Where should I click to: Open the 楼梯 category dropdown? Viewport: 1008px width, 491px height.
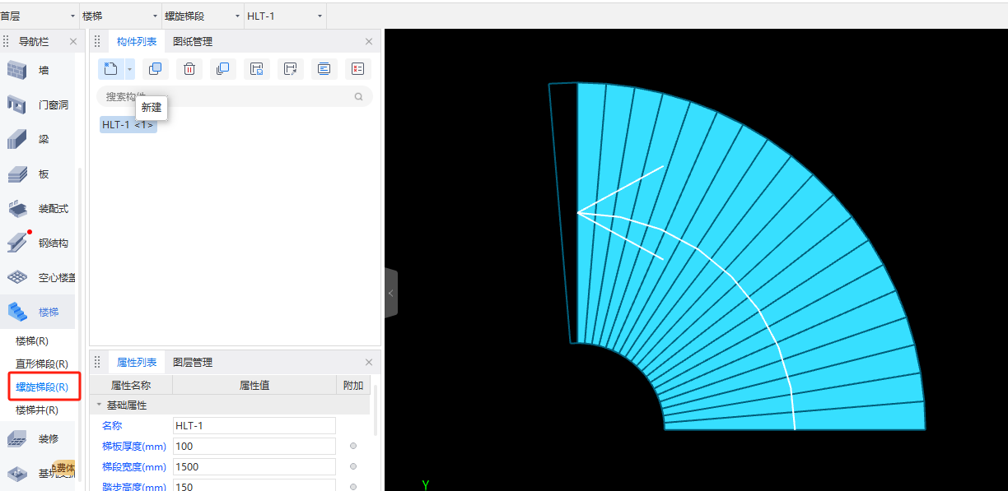click(x=120, y=16)
